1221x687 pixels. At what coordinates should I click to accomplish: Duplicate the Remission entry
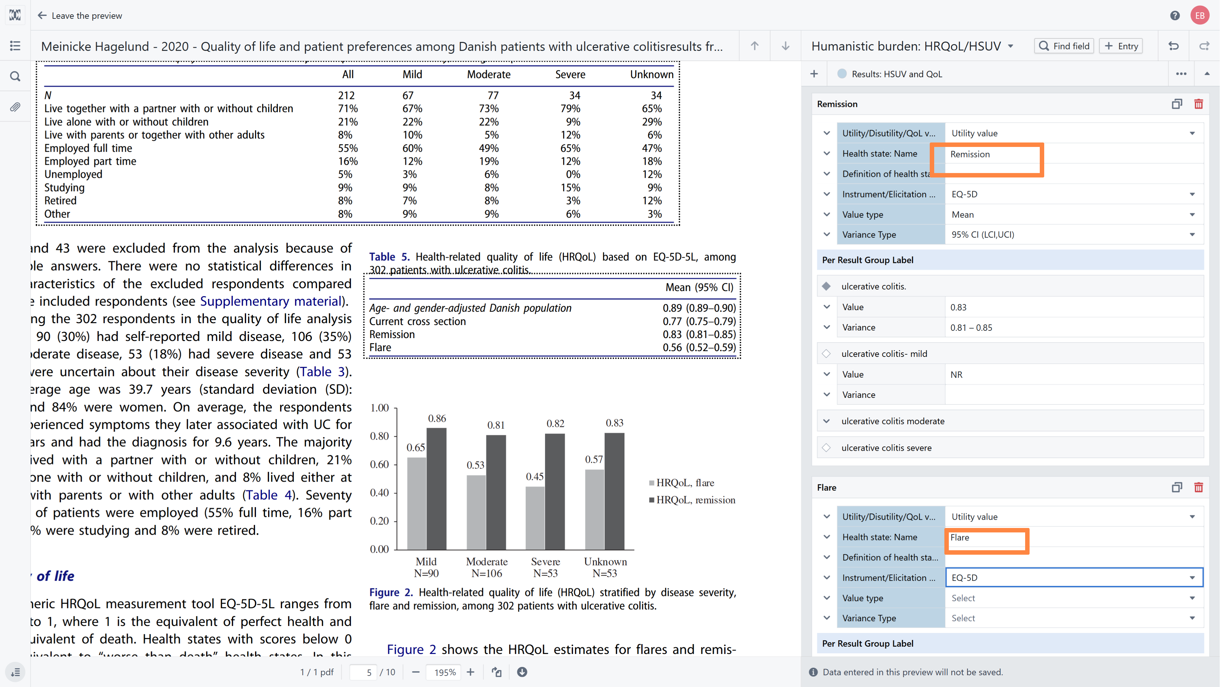1177,104
